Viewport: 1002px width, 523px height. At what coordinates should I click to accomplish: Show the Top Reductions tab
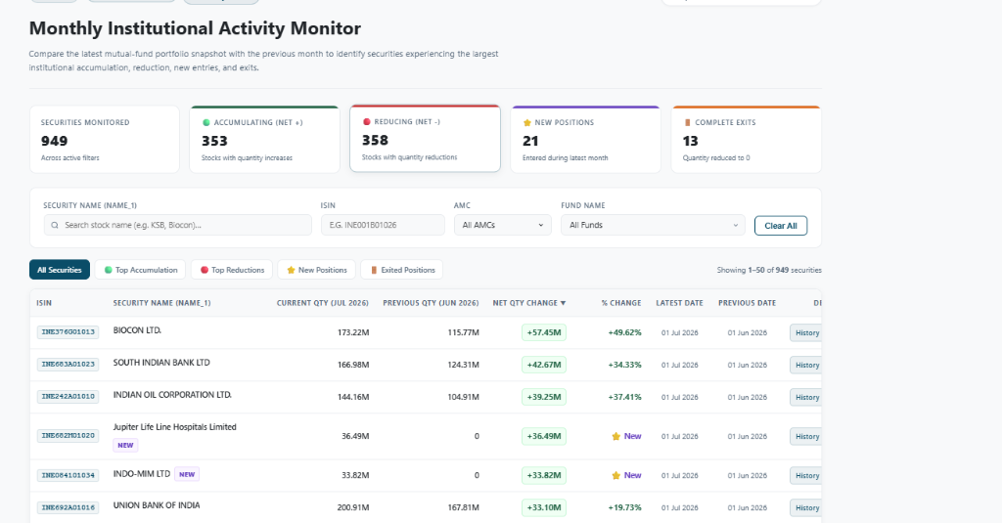[232, 270]
